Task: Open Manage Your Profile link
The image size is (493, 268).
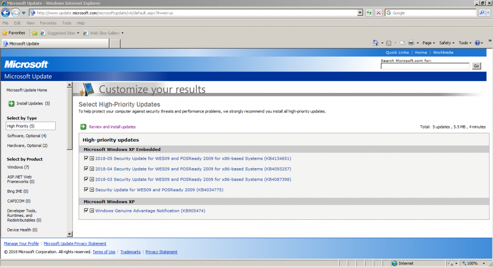Action: pyautogui.click(x=21, y=243)
